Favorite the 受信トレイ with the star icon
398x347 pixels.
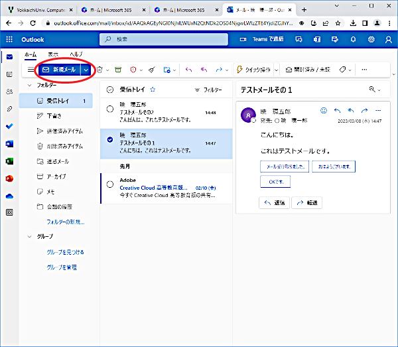153,88
